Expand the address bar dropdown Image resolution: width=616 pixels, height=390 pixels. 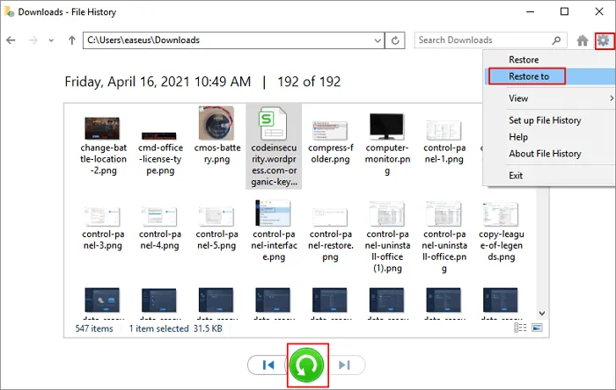click(378, 40)
